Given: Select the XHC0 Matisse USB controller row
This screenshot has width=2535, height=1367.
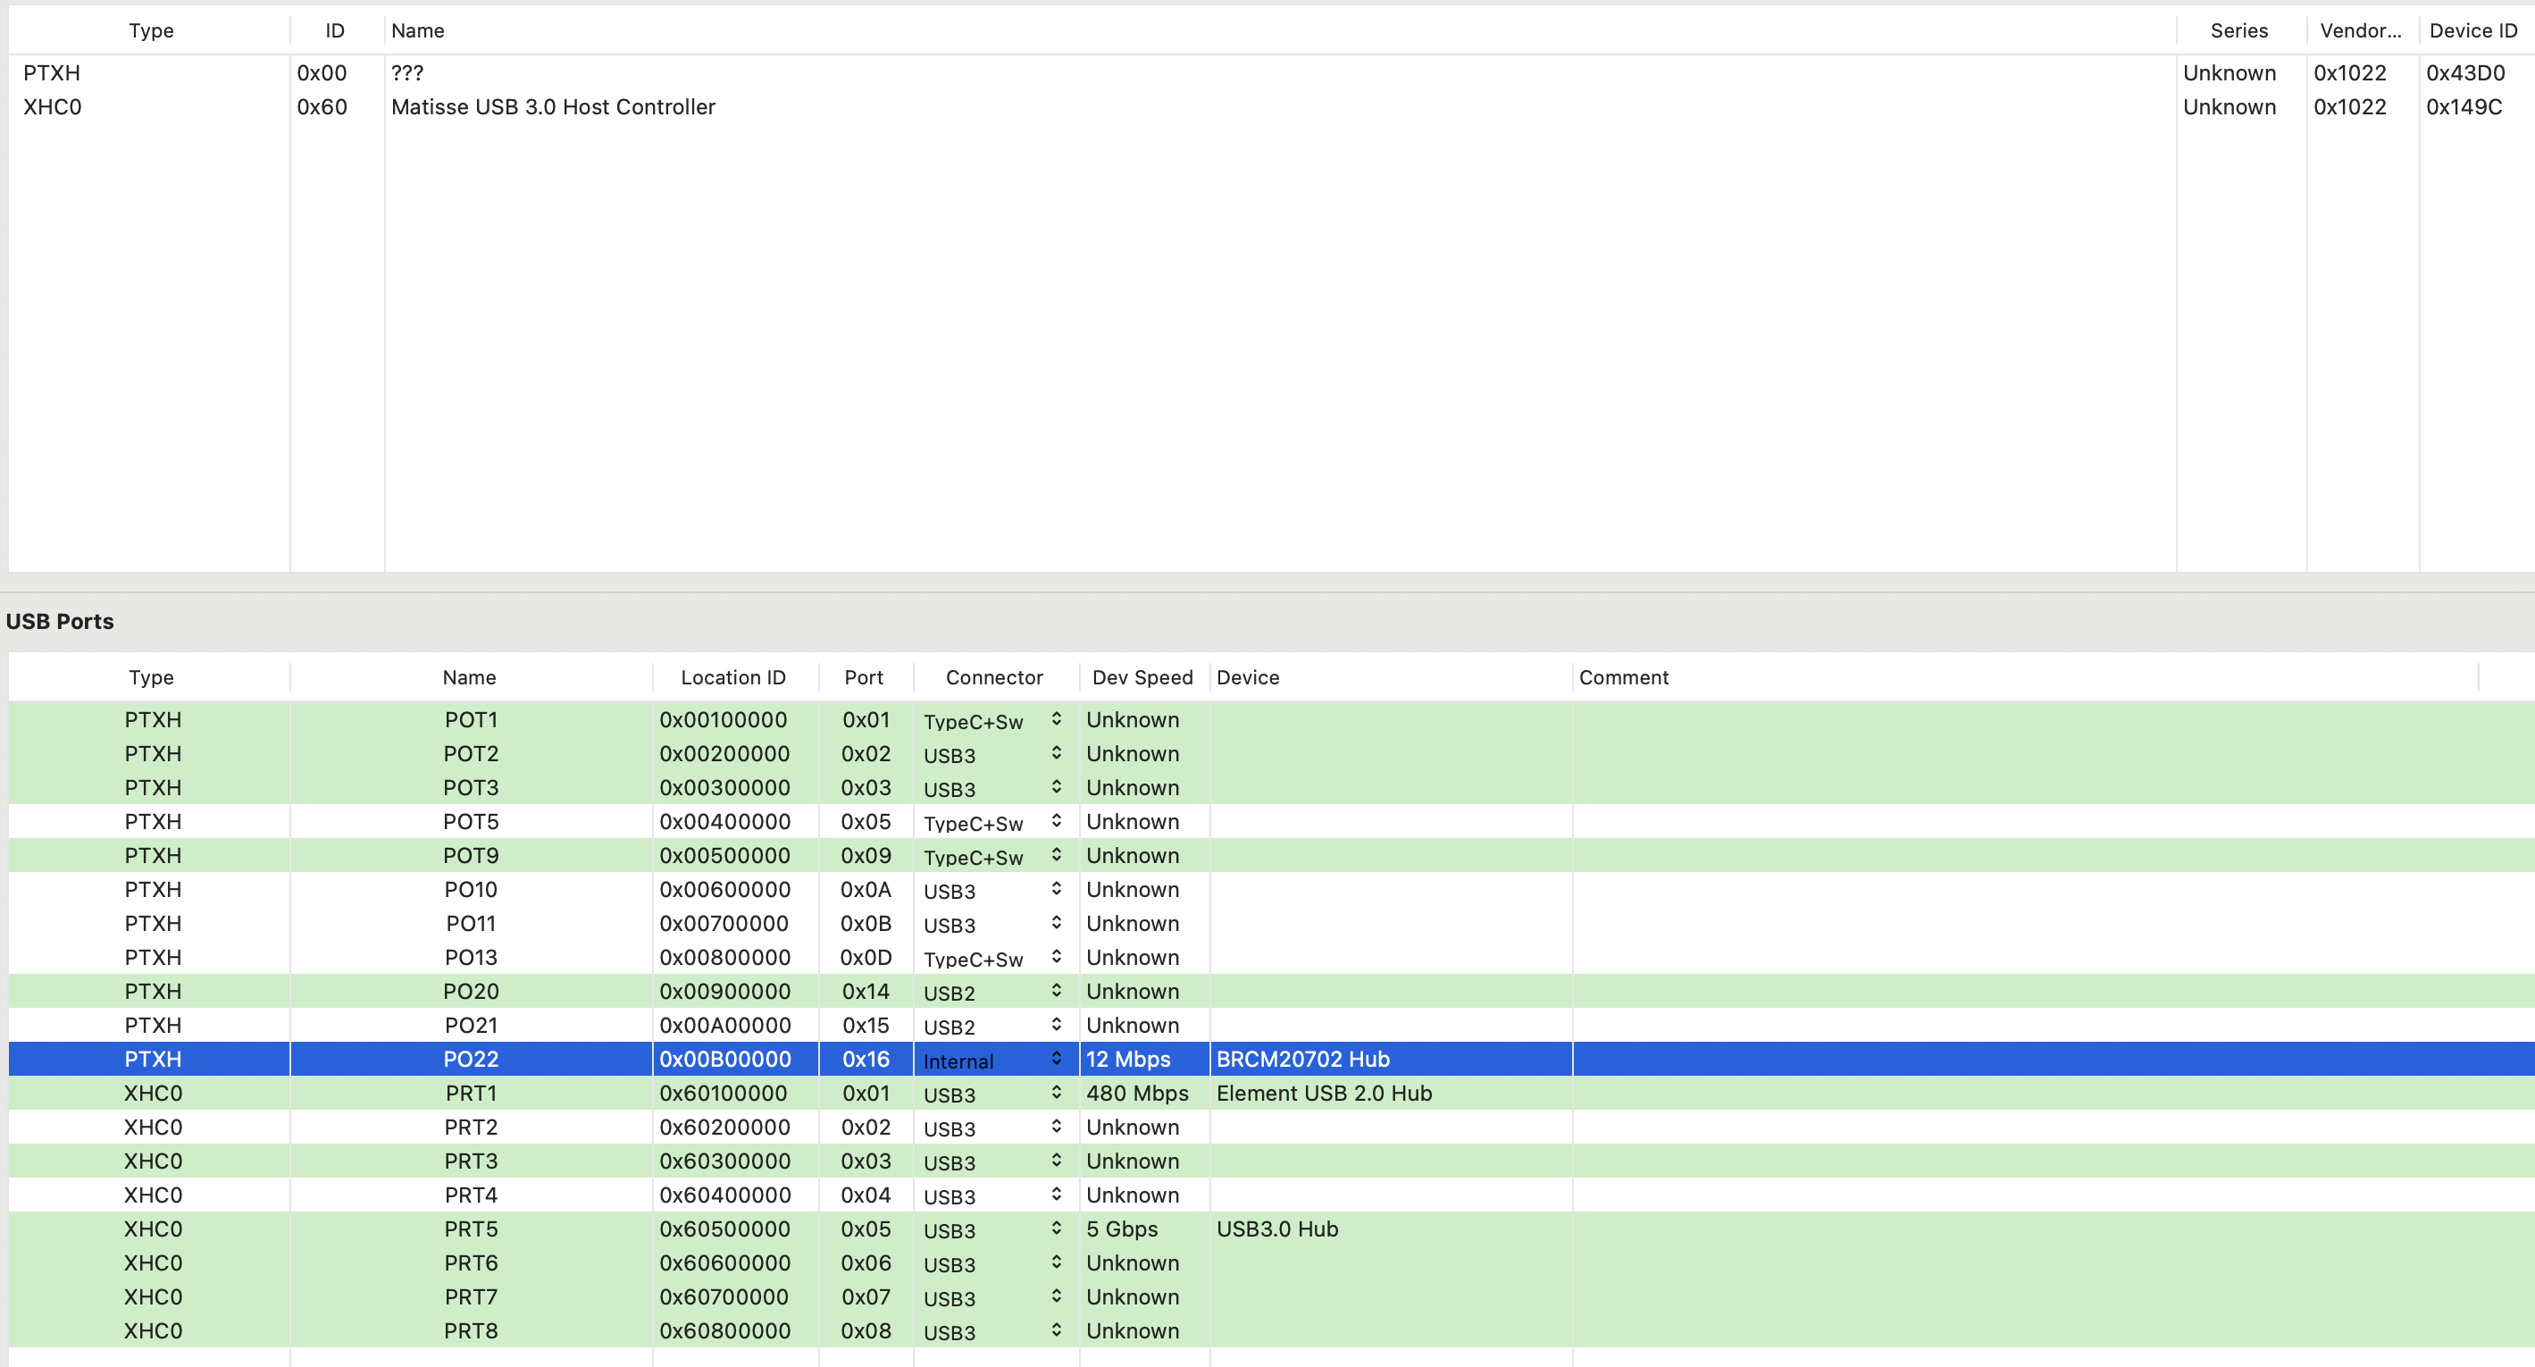Looking at the screenshot, I should point(552,107).
